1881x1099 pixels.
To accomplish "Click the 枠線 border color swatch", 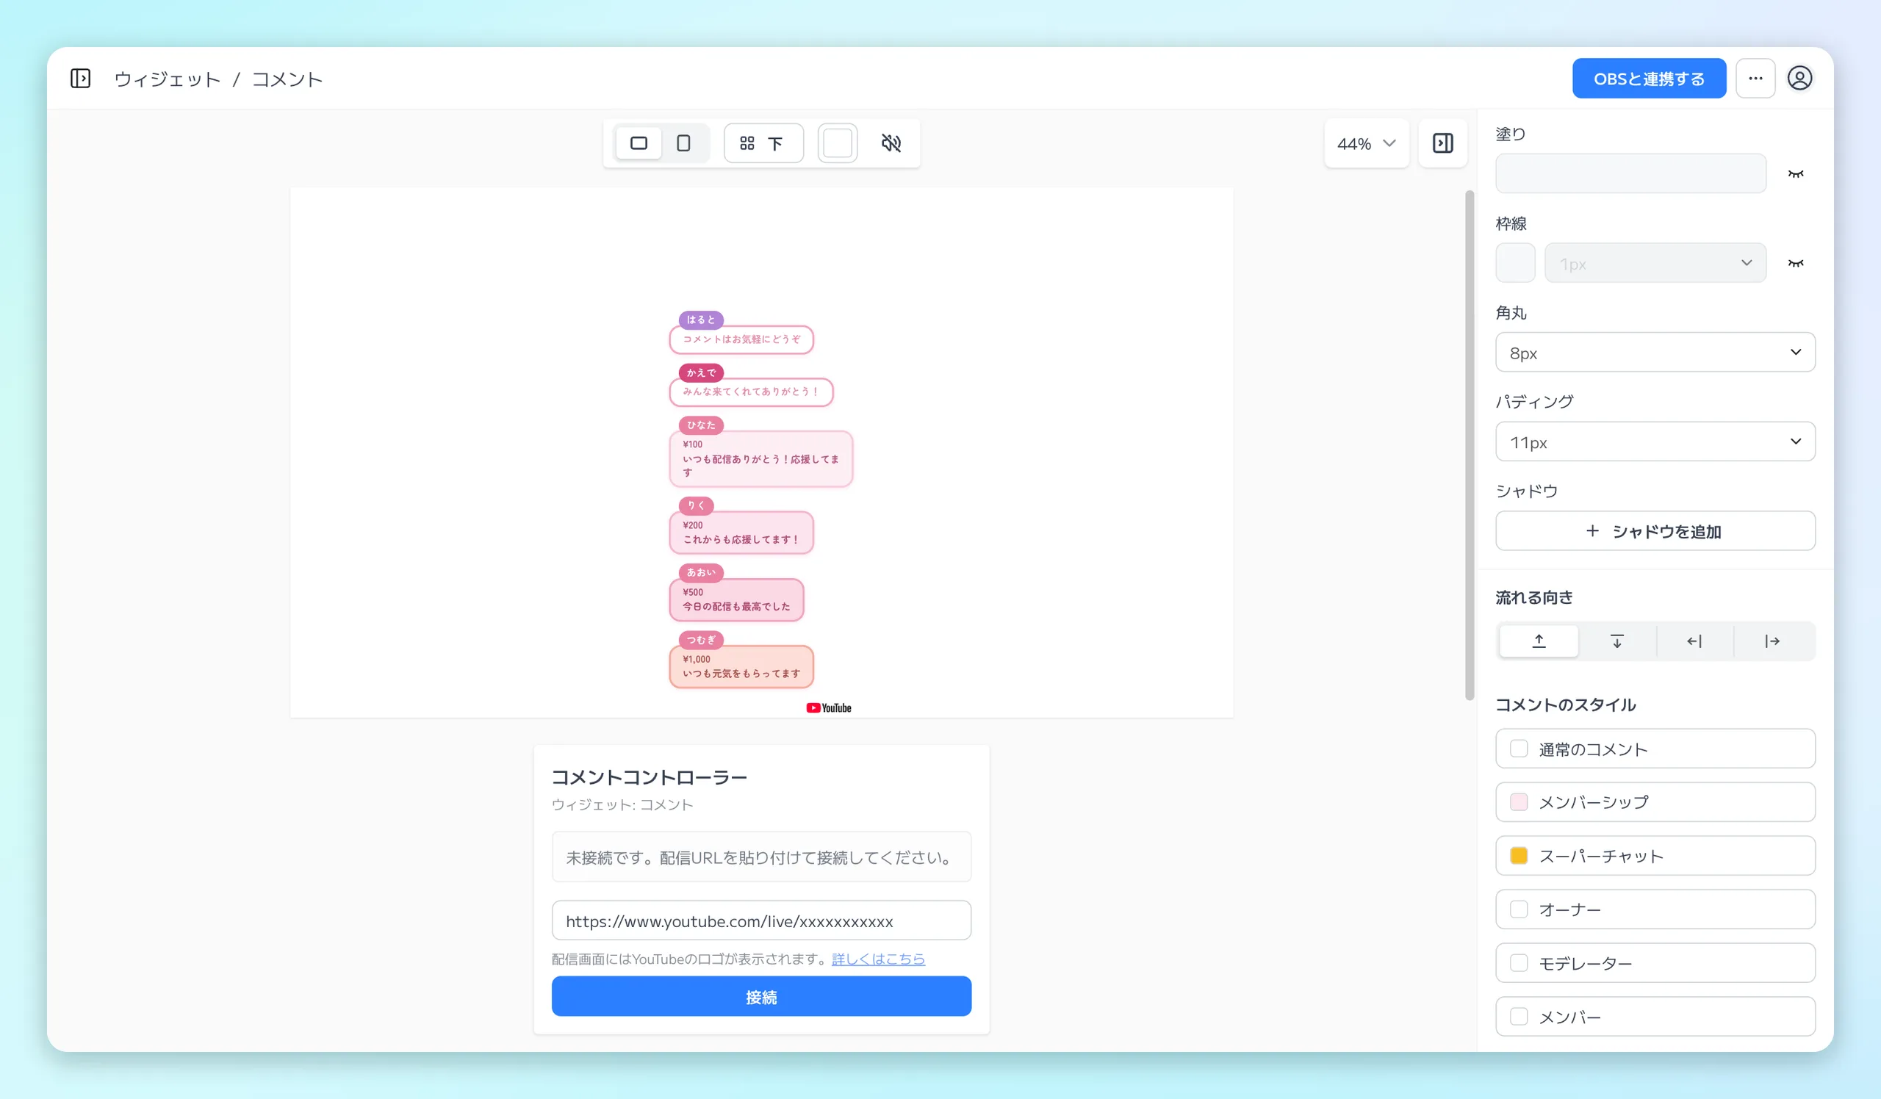I will pyautogui.click(x=1515, y=264).
